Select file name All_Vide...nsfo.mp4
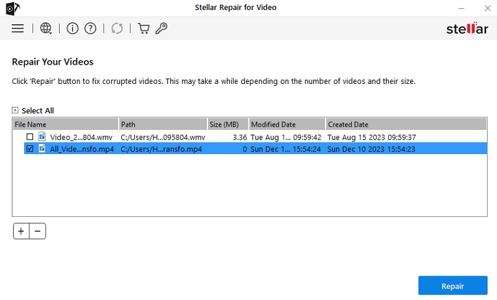 pos(82,149)
